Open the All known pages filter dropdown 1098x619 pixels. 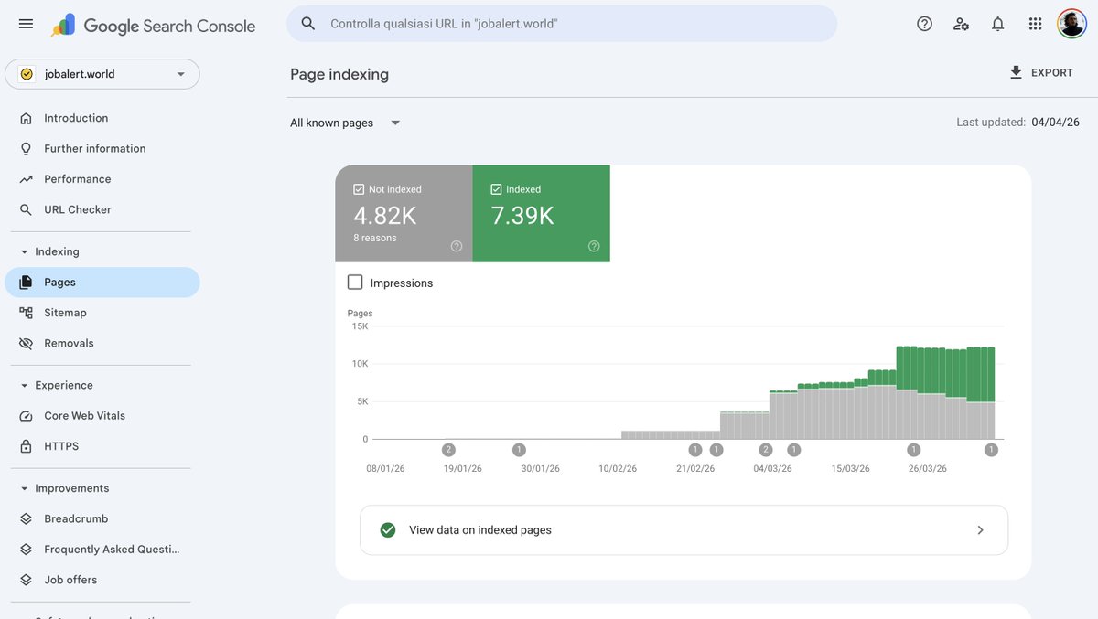[346, 123]
